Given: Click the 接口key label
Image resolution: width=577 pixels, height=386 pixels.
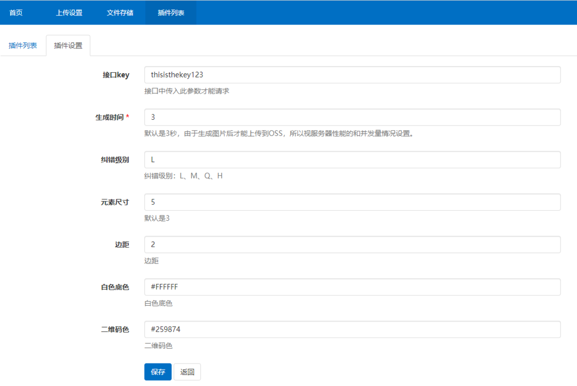Looking at the screenshot, I should coord(116,75).
